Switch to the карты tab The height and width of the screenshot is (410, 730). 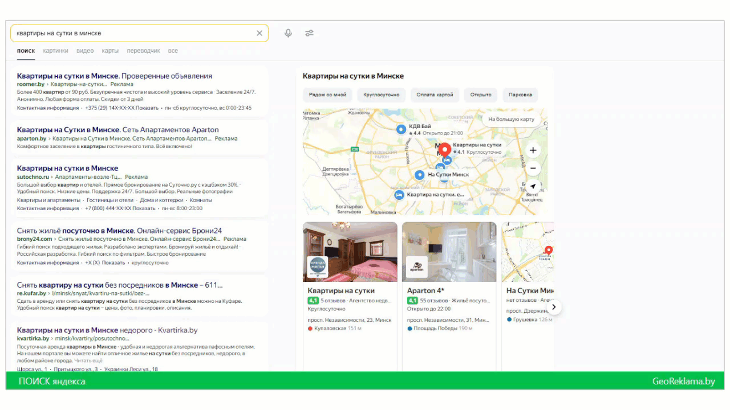(x=110, y=51)
